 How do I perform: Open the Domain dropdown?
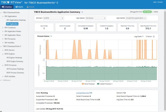(x=53, y=18)
